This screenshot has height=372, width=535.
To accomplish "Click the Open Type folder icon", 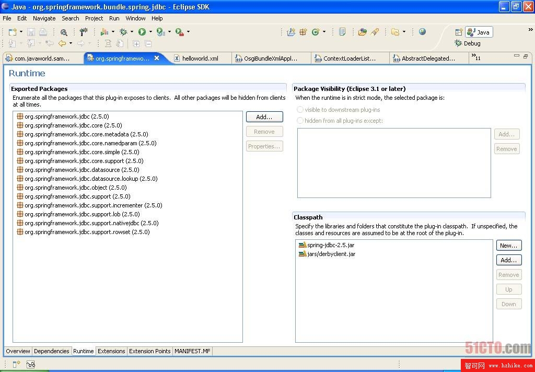I will click(363, 32).
